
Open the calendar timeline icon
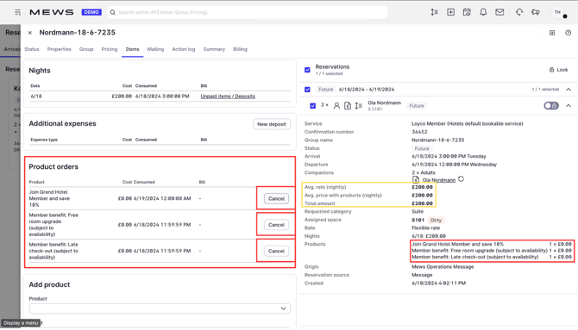pyautogui.click(x=467, y=12)
